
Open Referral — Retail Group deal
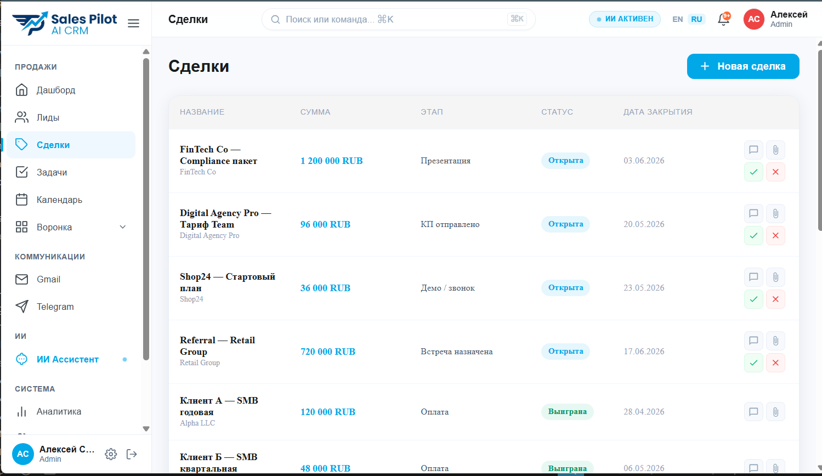pos(217,346)
